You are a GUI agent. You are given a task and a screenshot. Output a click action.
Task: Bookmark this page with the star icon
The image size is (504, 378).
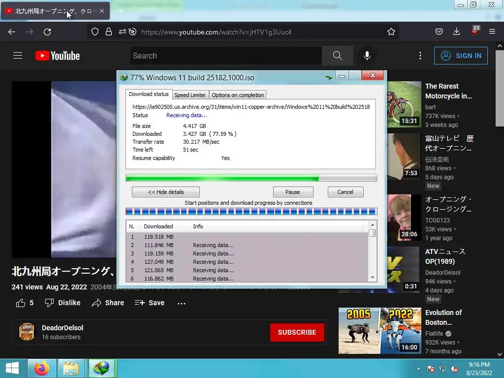point(391,31)
